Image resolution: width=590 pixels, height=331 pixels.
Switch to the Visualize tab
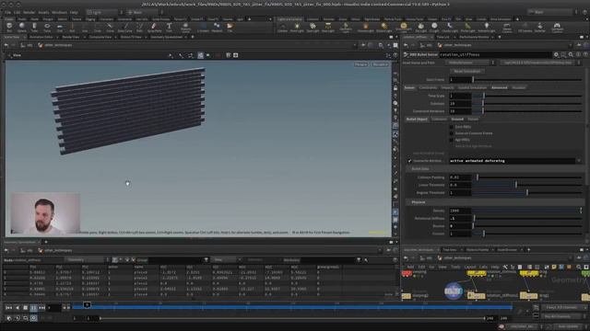518,87
